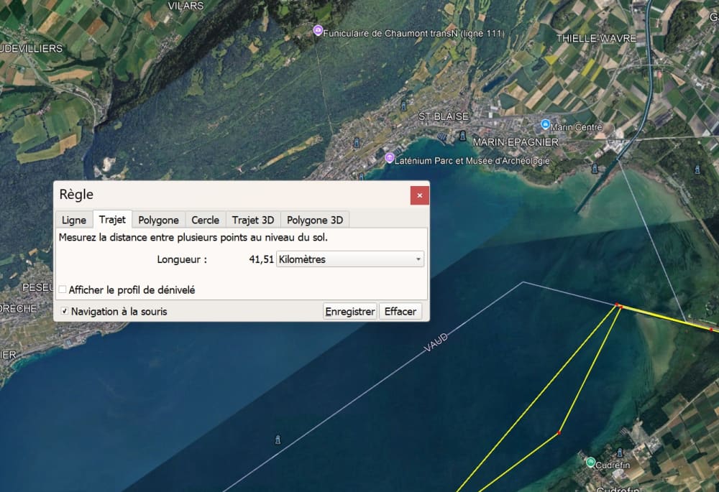
Task: Click the ST BLAISE town label
Action: click(x=444, y=117)
